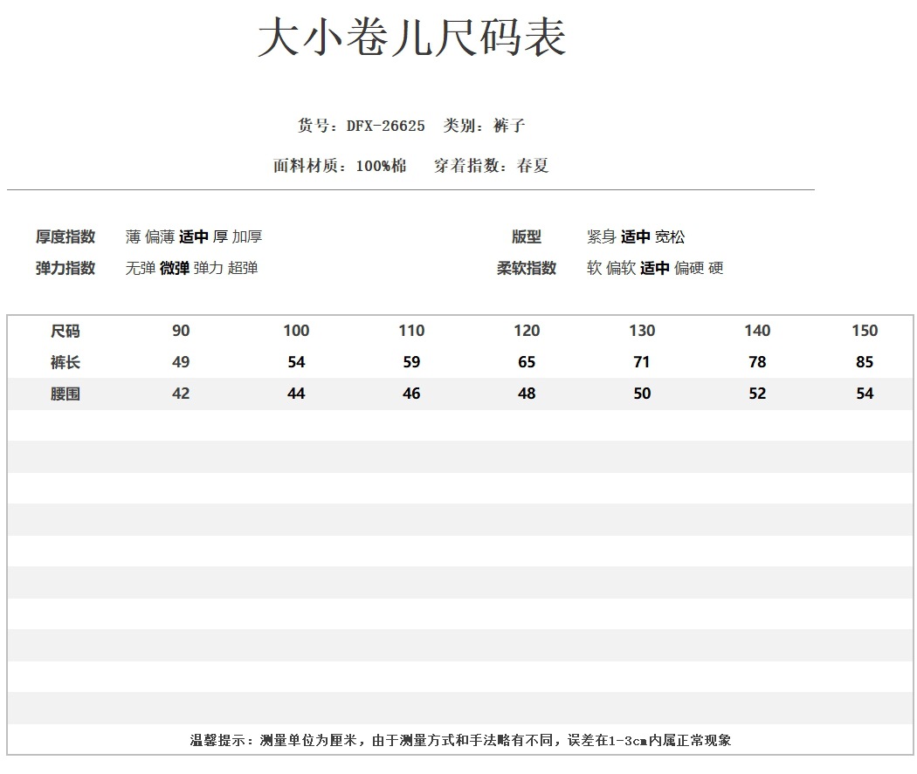
Task: Click the 厚度指数 label
Action: (65, 236)
